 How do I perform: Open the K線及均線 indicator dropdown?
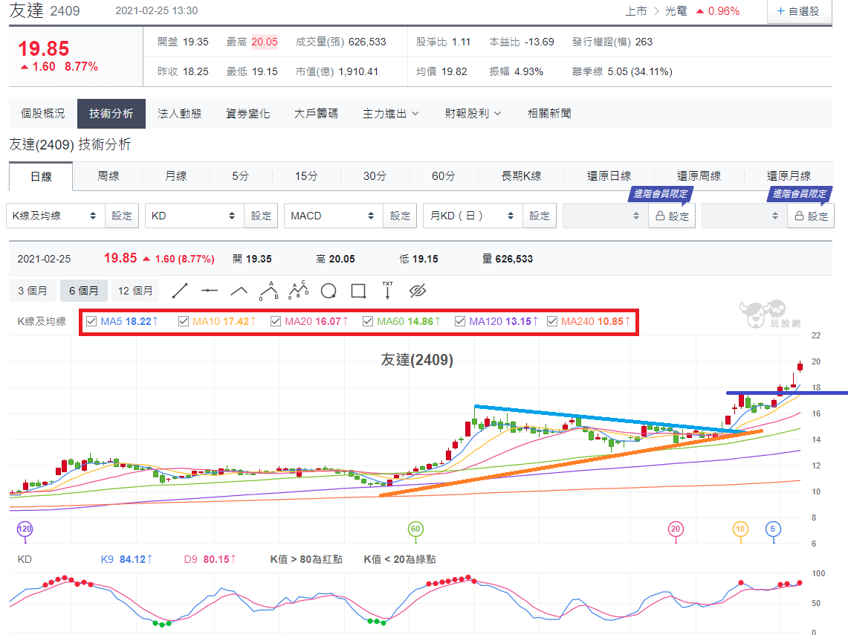click(56, 216)
